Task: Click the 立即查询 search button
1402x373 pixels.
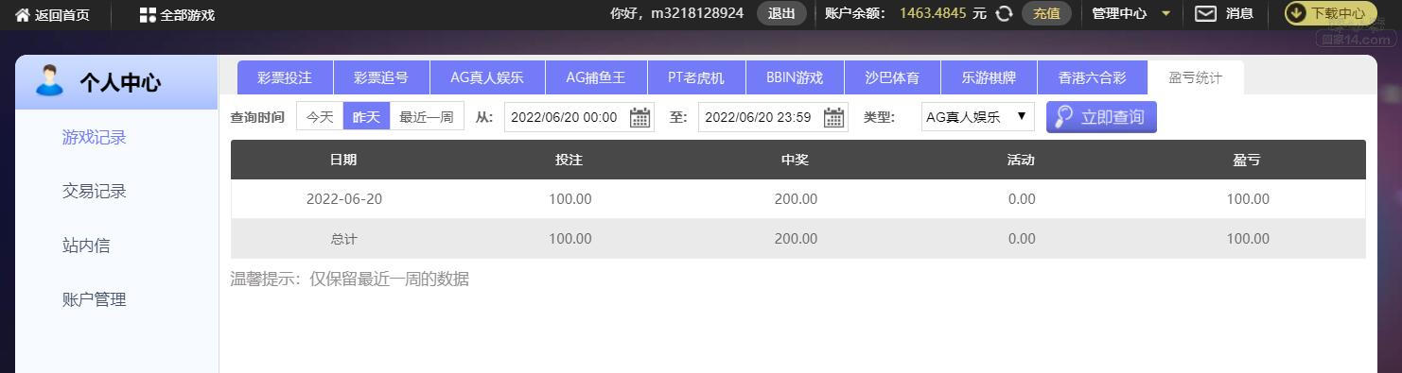Action: 1101,117
